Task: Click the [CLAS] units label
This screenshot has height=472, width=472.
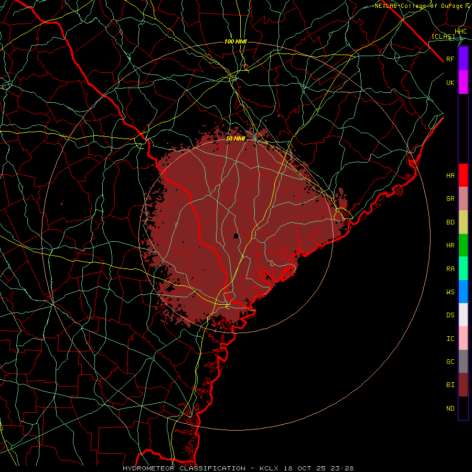Action: 443,36
